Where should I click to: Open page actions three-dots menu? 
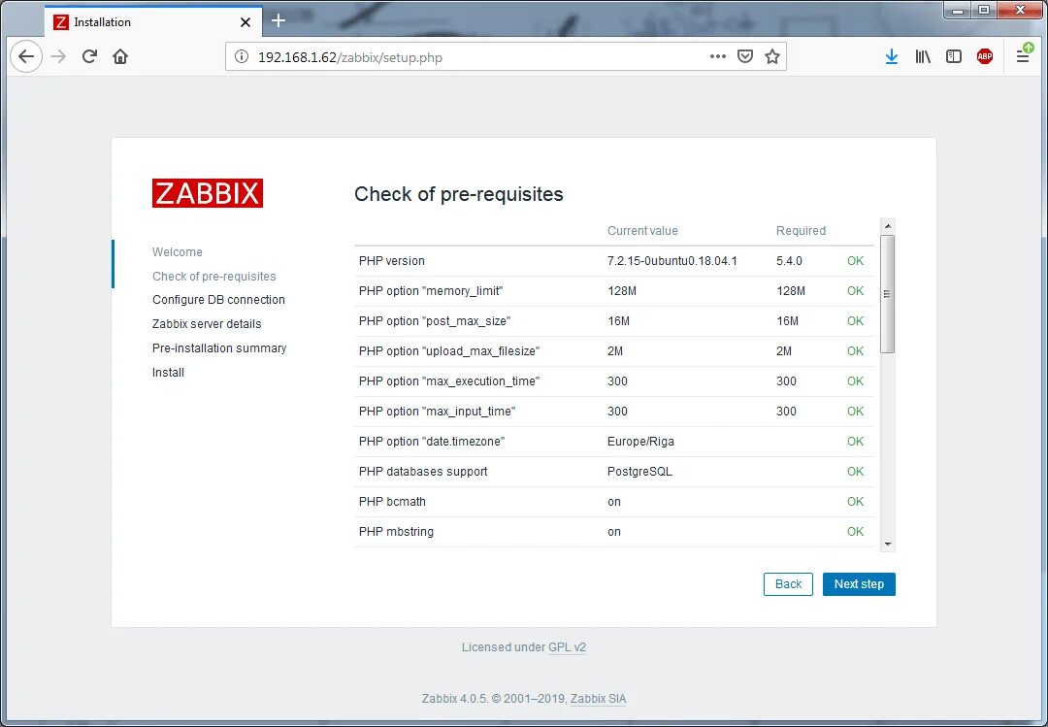click(x=718, y=57)
